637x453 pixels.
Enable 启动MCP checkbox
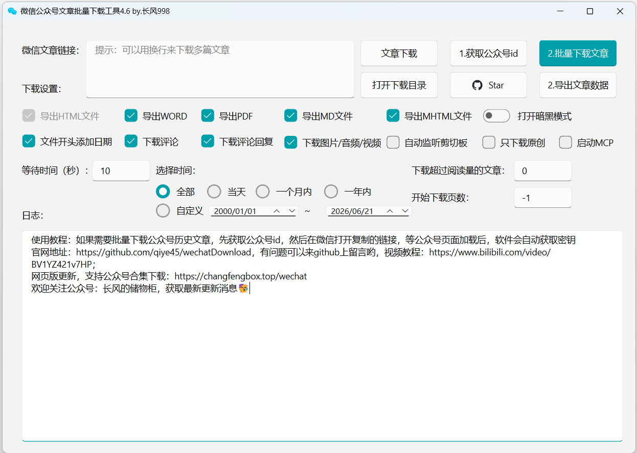point(565,142)
